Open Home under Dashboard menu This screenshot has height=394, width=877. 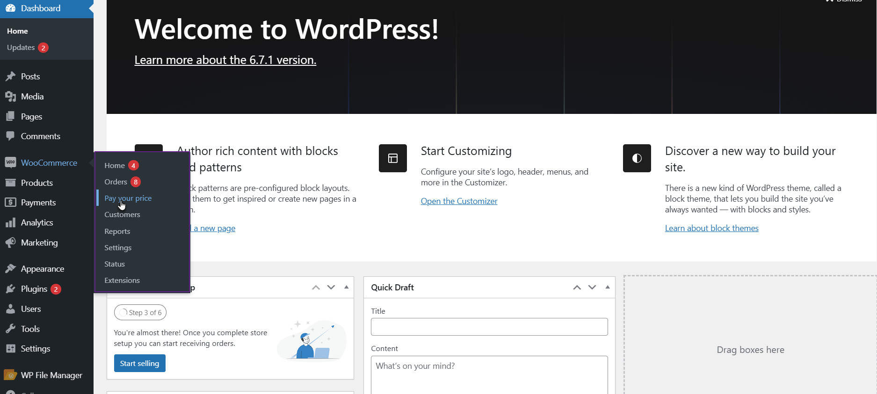(17, 31)
